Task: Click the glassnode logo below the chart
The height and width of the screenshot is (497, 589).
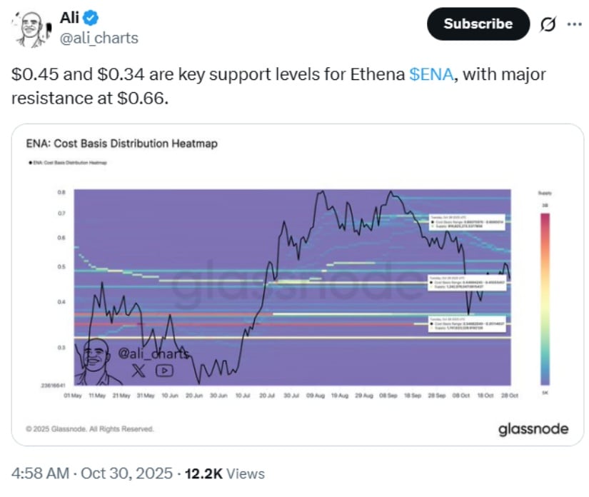Action: [x=534, y=429]
